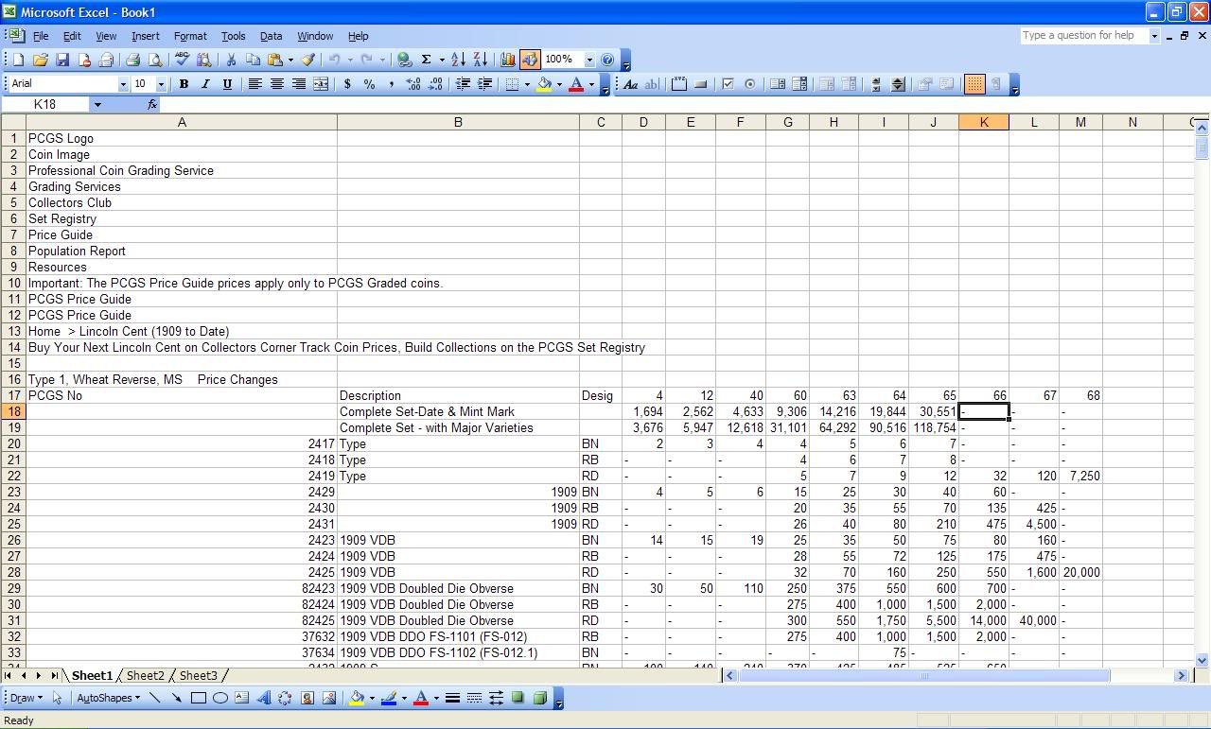Add a Forms check box control

pyautogui.click(x=728, y=84)
